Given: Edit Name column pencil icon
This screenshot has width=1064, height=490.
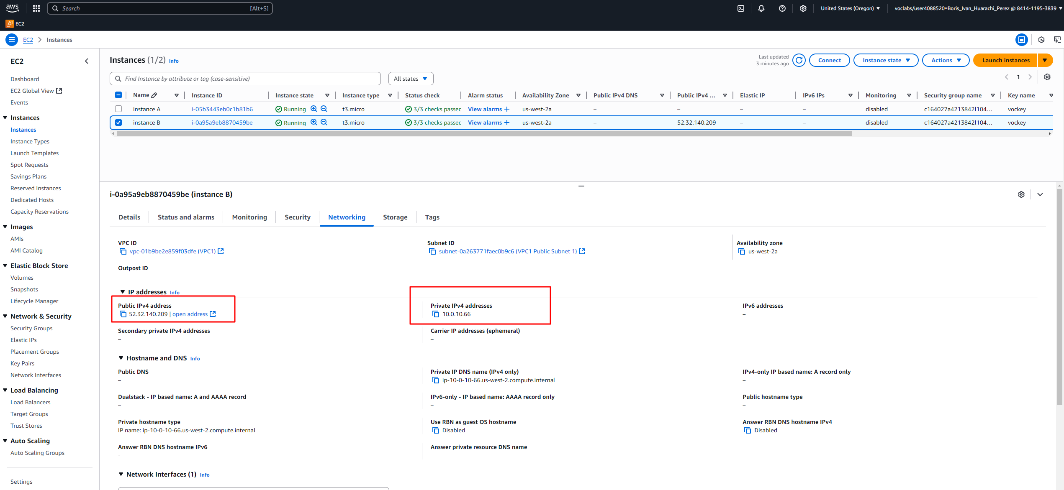Looking at the screenshot, I should pos(154,95).
